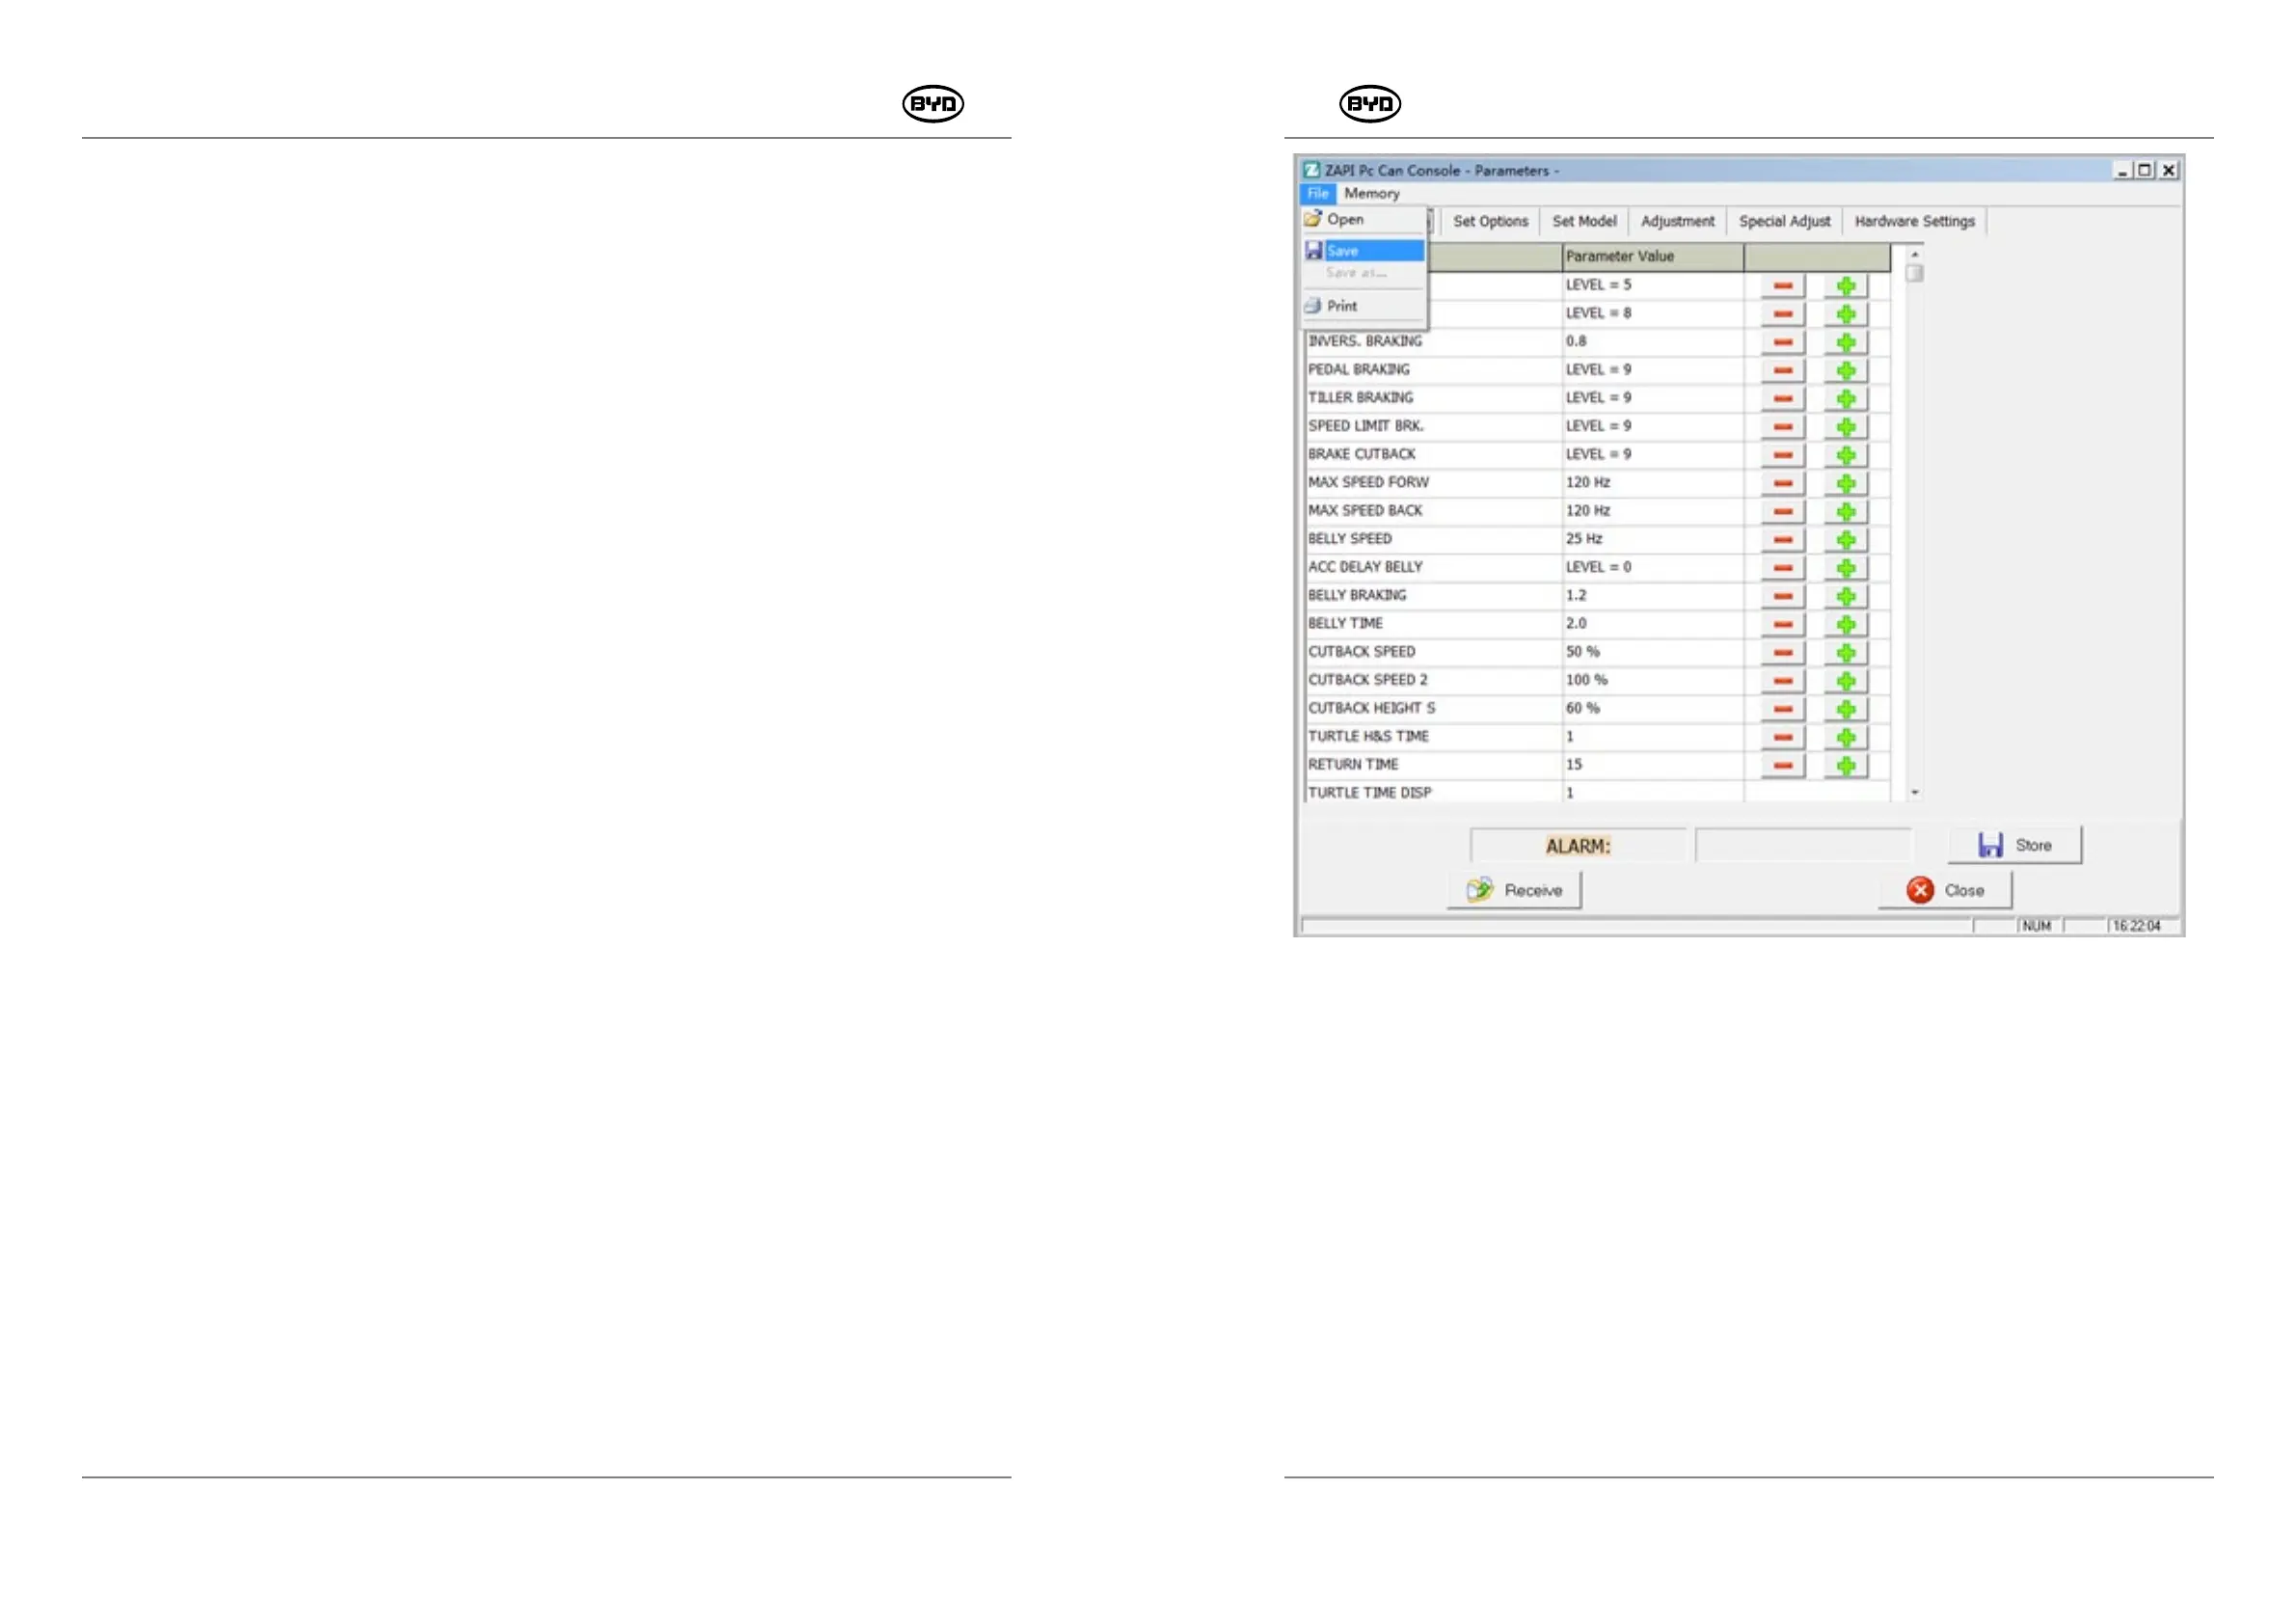Click red minus for INVERS. BRAKING
This screenshot has height=1624, width=2296.
tap(1782, 342)
